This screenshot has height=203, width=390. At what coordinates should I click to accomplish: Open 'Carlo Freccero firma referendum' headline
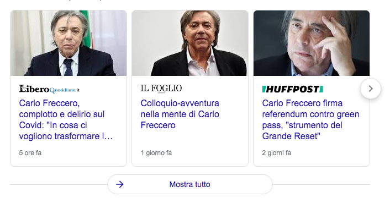tap(310, 119)
